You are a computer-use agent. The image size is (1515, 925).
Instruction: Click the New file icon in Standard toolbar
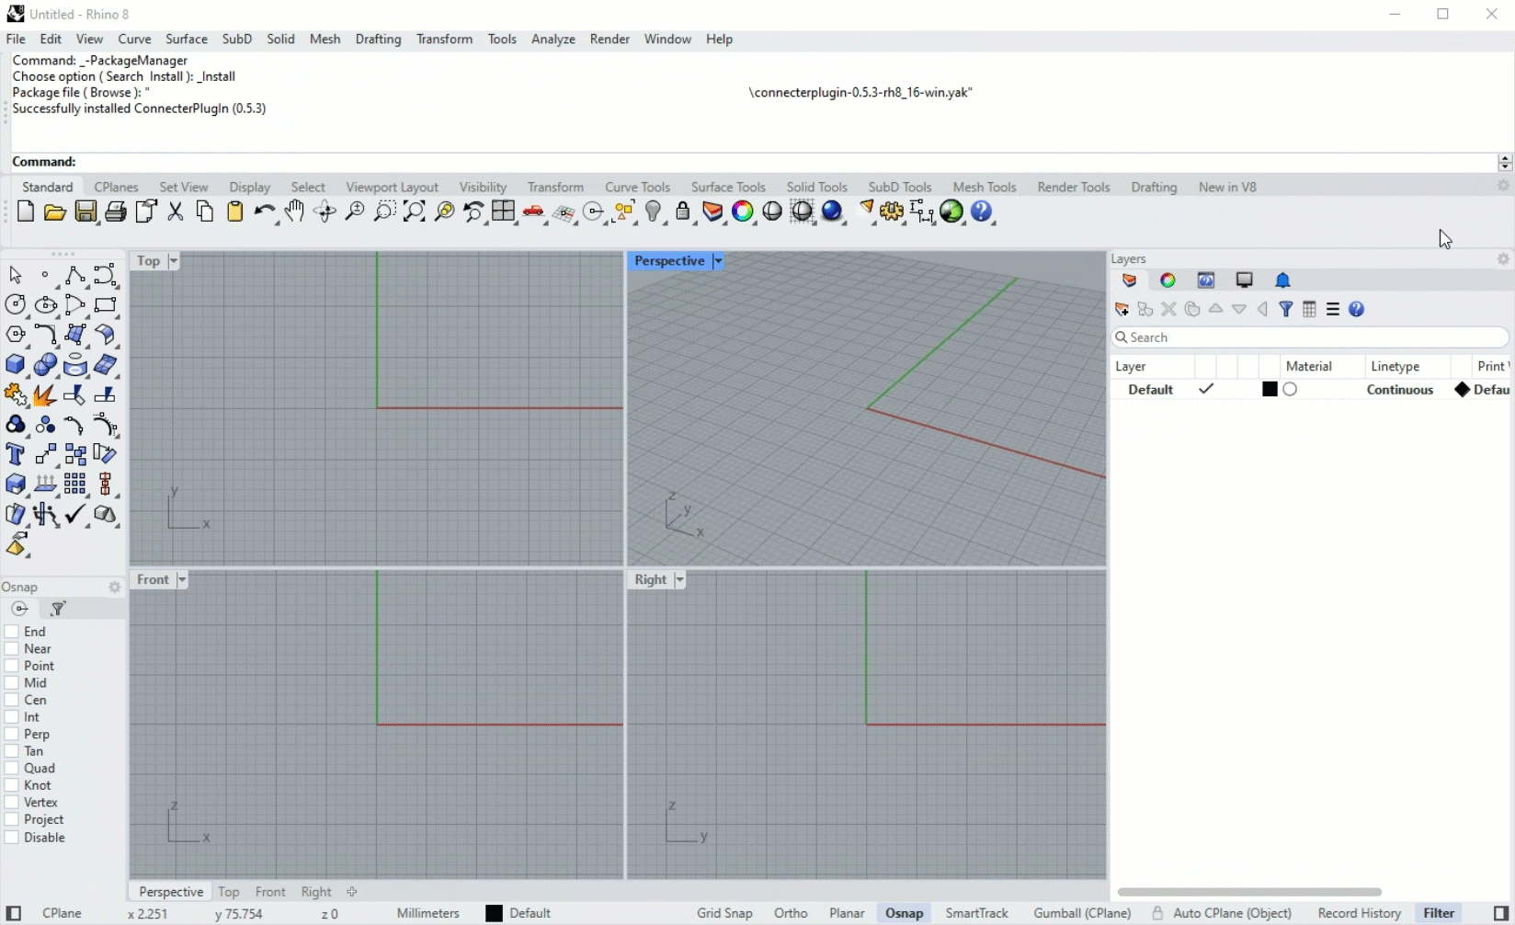(x=26, y=211)
